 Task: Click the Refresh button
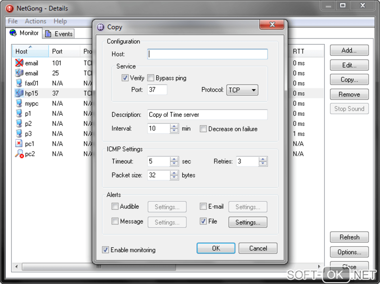349,237
